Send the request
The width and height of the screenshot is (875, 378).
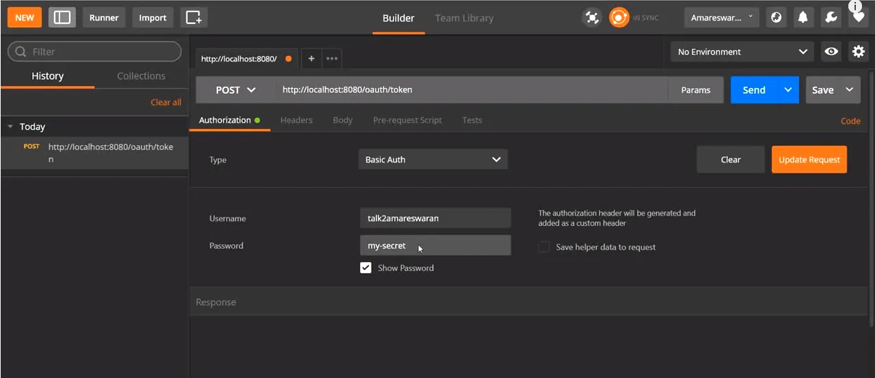pos(754,90)
